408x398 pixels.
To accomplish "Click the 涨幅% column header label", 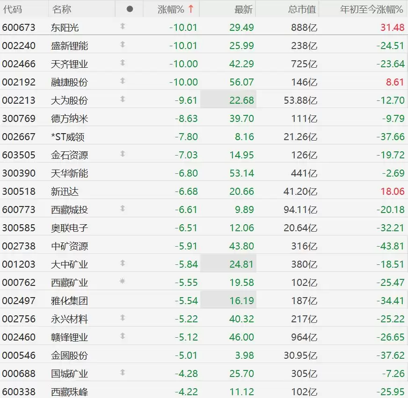I will [x=171, y=9].
